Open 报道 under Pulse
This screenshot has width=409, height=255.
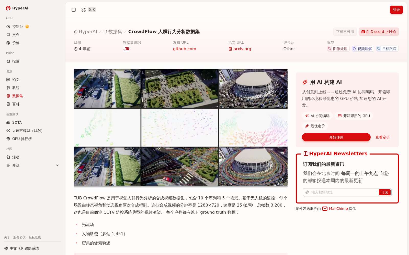click(x=33, y=61)
